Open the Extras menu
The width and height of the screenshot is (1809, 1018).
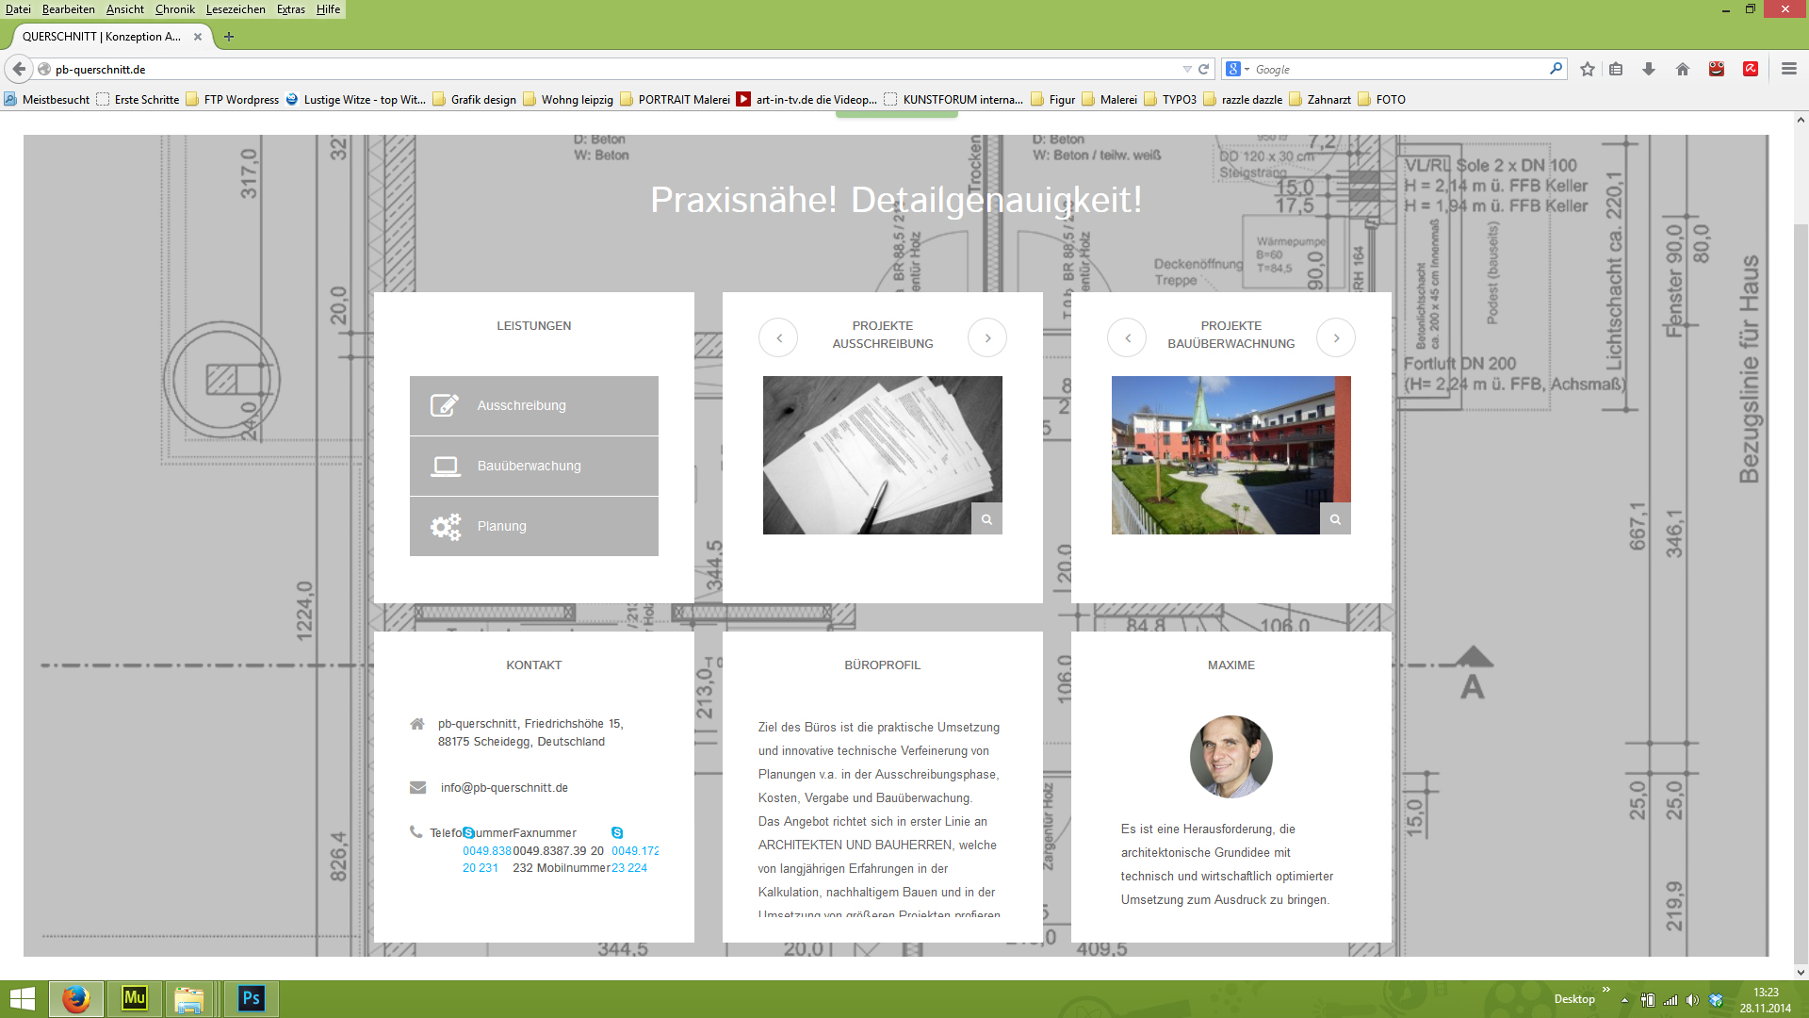click(x=290, y=9)
